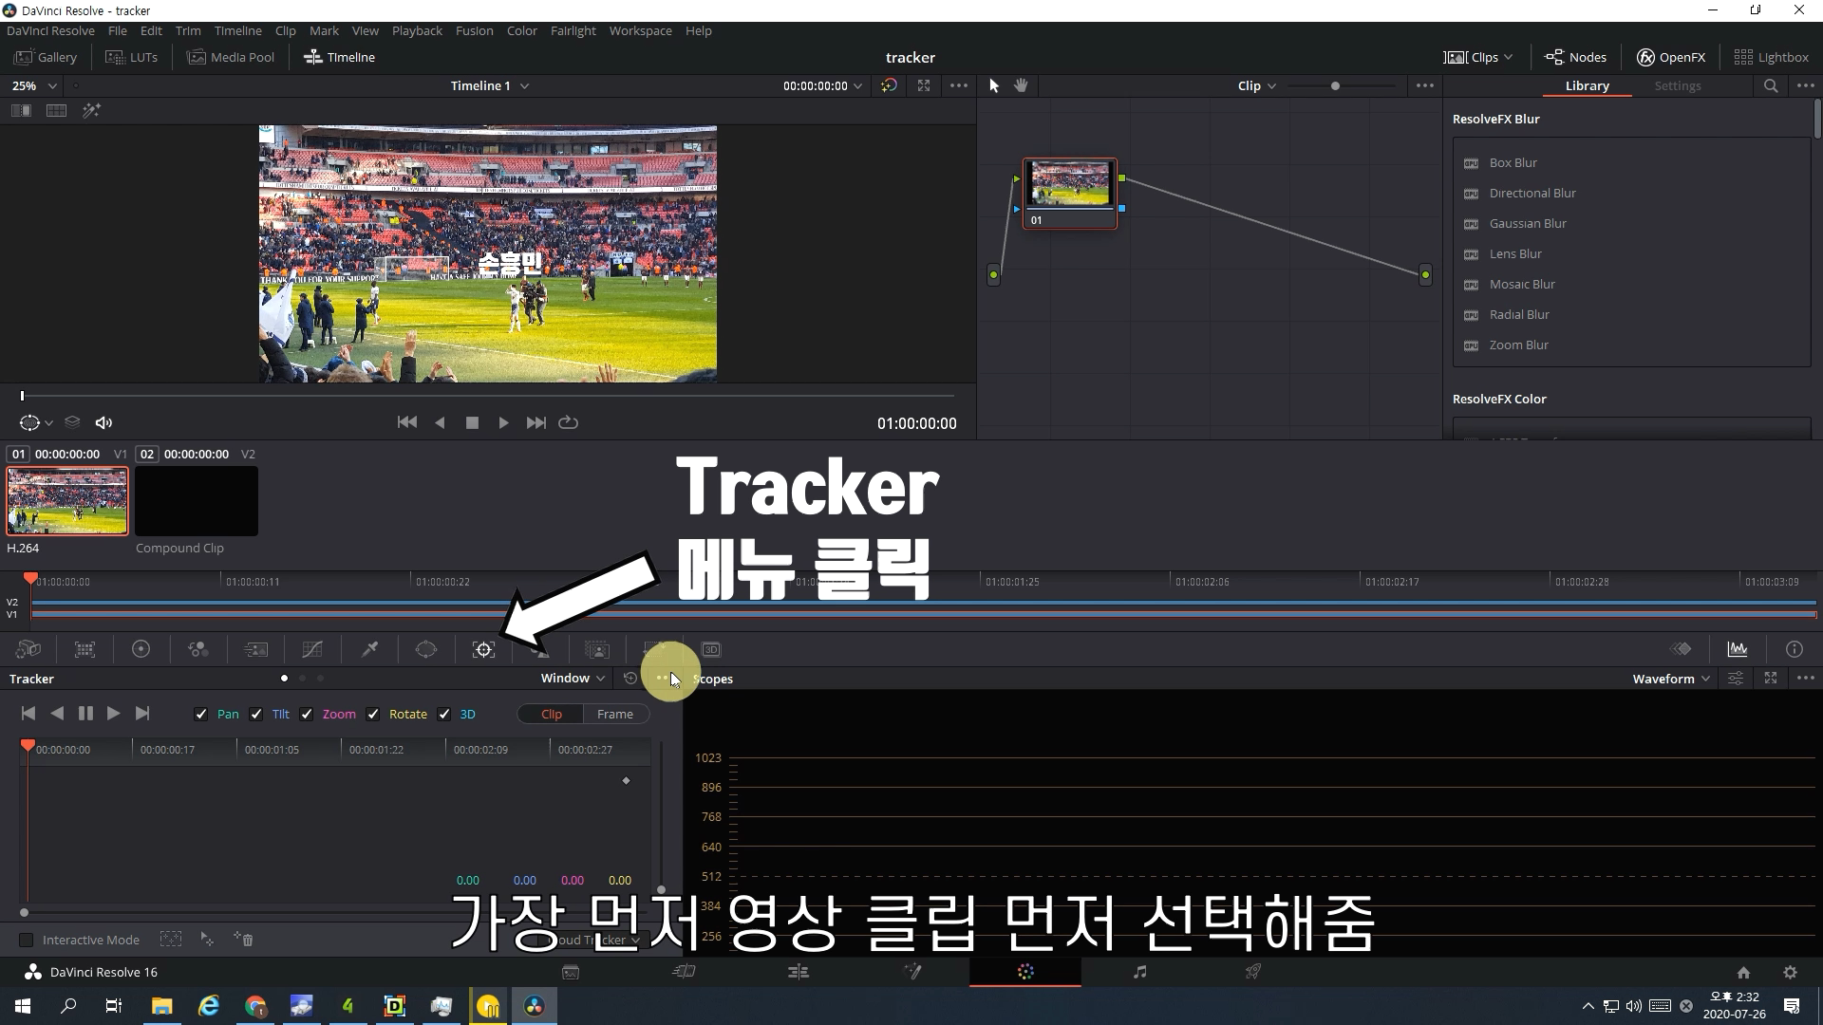Open the Media Pool button
The image size is (1823, 1025).
[231, 57]
